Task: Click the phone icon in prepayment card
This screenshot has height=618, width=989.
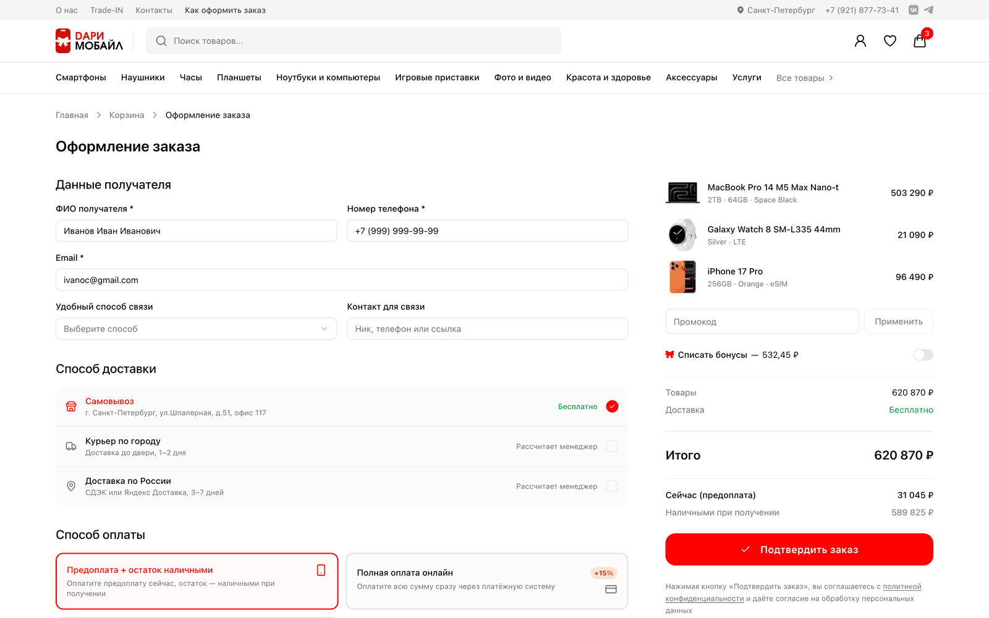Action: click(x=321, y=570)
